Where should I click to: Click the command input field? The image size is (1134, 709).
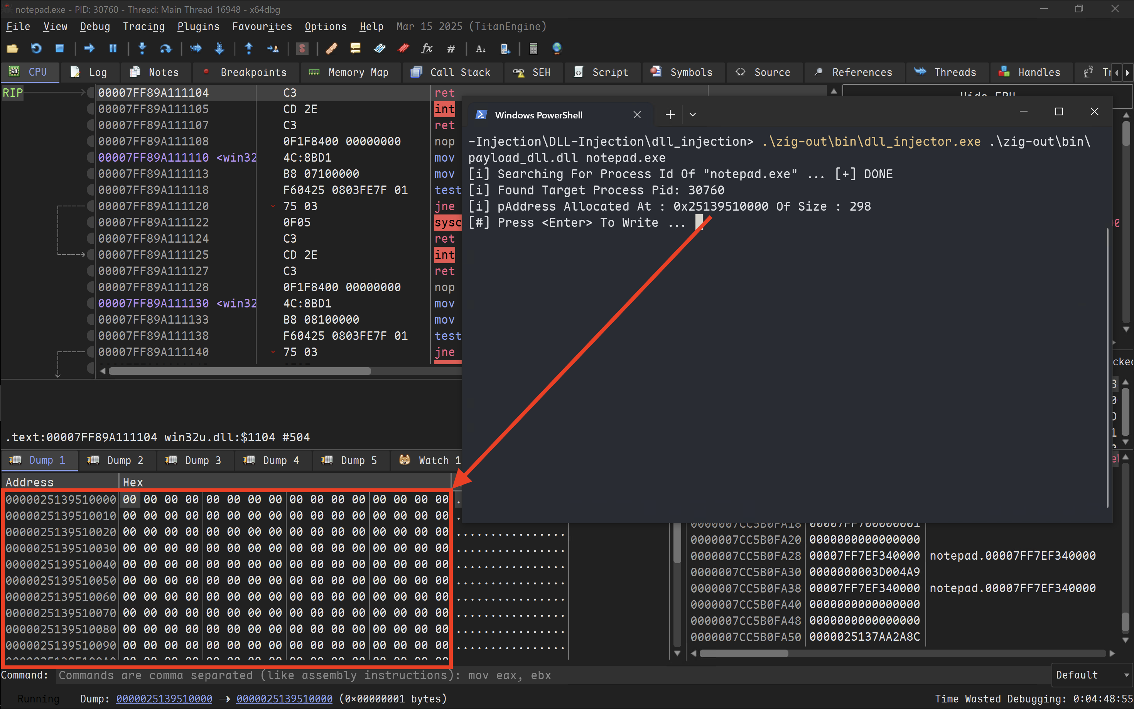(x=553, y=675)
